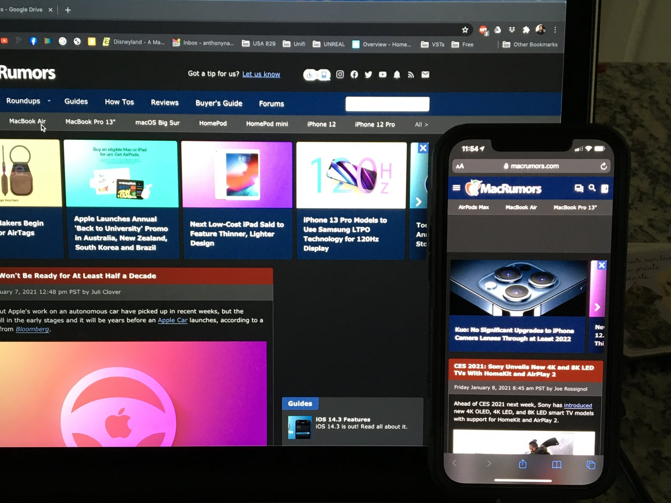Viewport: 671px width, 503px height.
Task: Click the RSS feed icon
Action: 411,75
